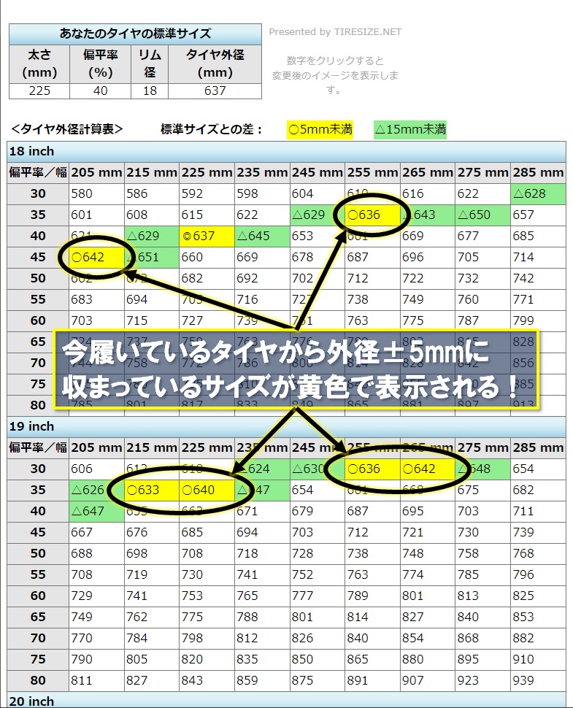This screenshot has height=708, width=573.
Task: Click the yellow ○636 cell in 18 inch table
Action: [x=372, y=215]
